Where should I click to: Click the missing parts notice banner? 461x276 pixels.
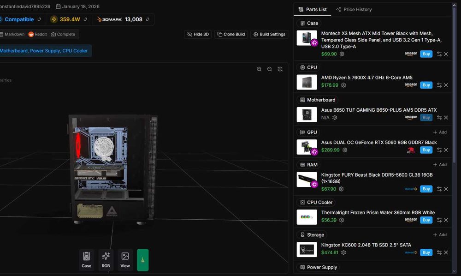(x=45, y=51)
